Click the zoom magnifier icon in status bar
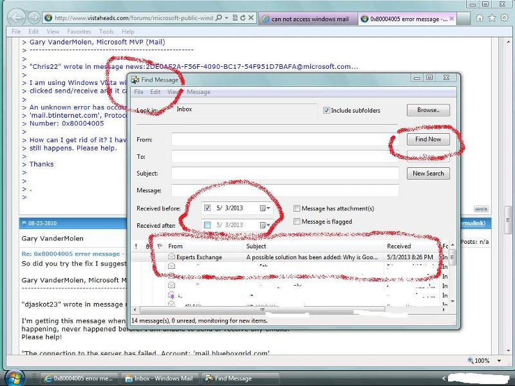The image size is (515, 386). (x=471, y=360)
